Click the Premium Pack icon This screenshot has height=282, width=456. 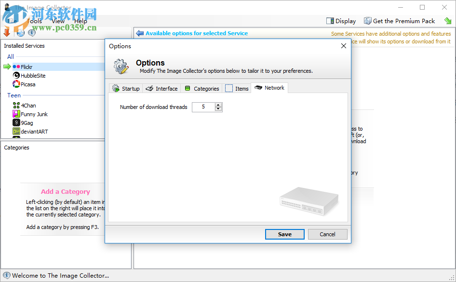tap(368, 21)
